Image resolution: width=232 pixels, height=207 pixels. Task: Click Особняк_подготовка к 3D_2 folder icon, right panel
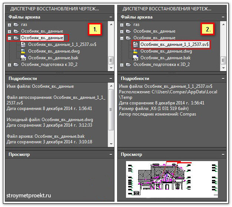pyautogui.click(x=129, y=64)
